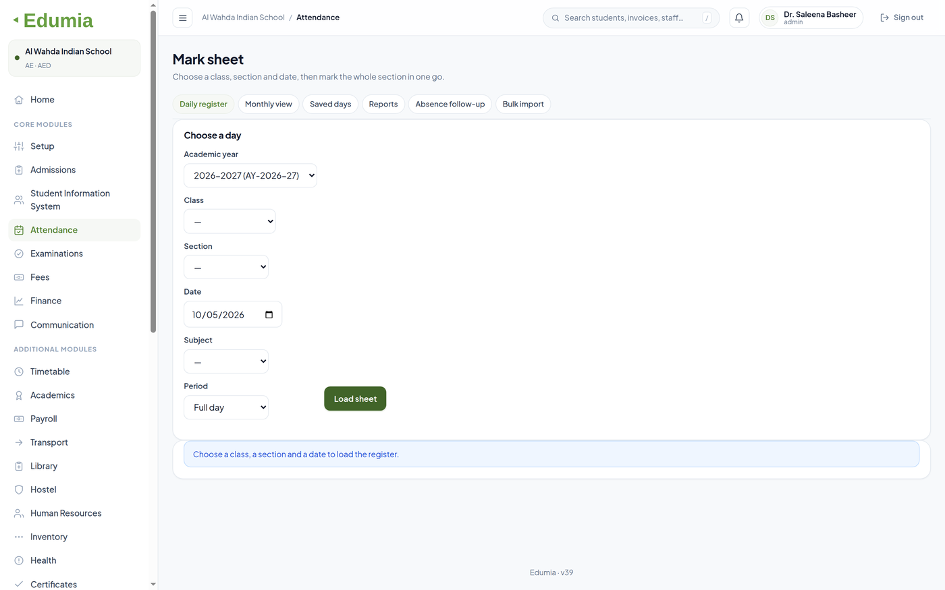
Task: Click the Edumia logo arrow icon
Action: 16,20
